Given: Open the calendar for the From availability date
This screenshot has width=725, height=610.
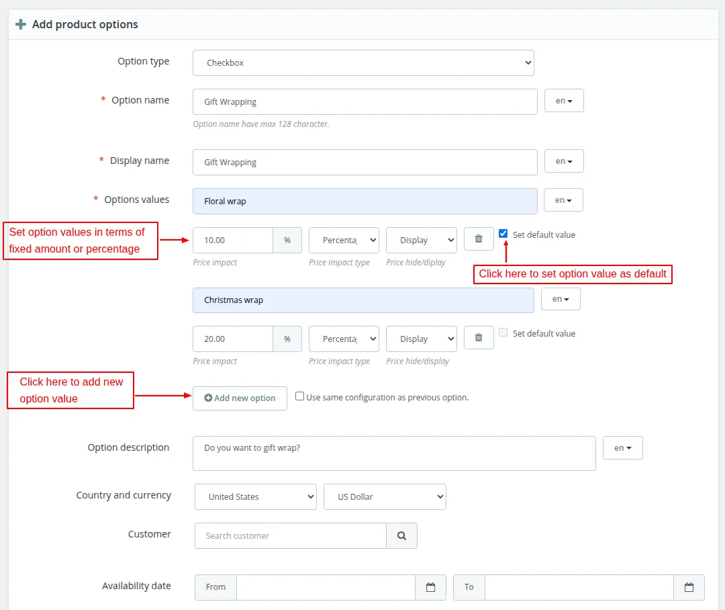Looking at the screenshot, I should pos(430,587).
